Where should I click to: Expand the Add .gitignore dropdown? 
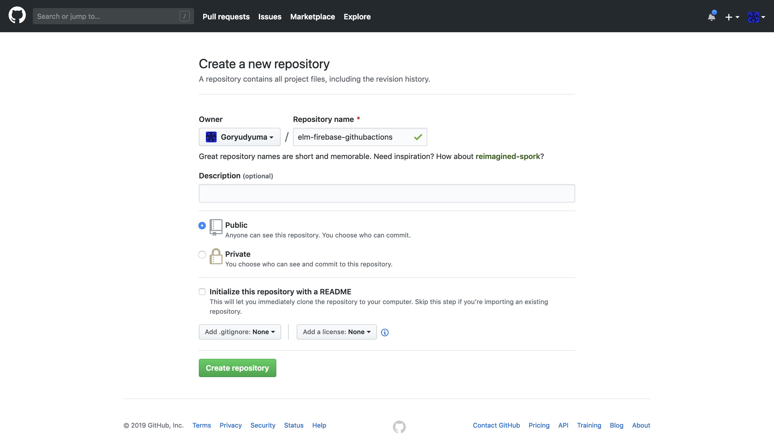[x=240, y=331]
